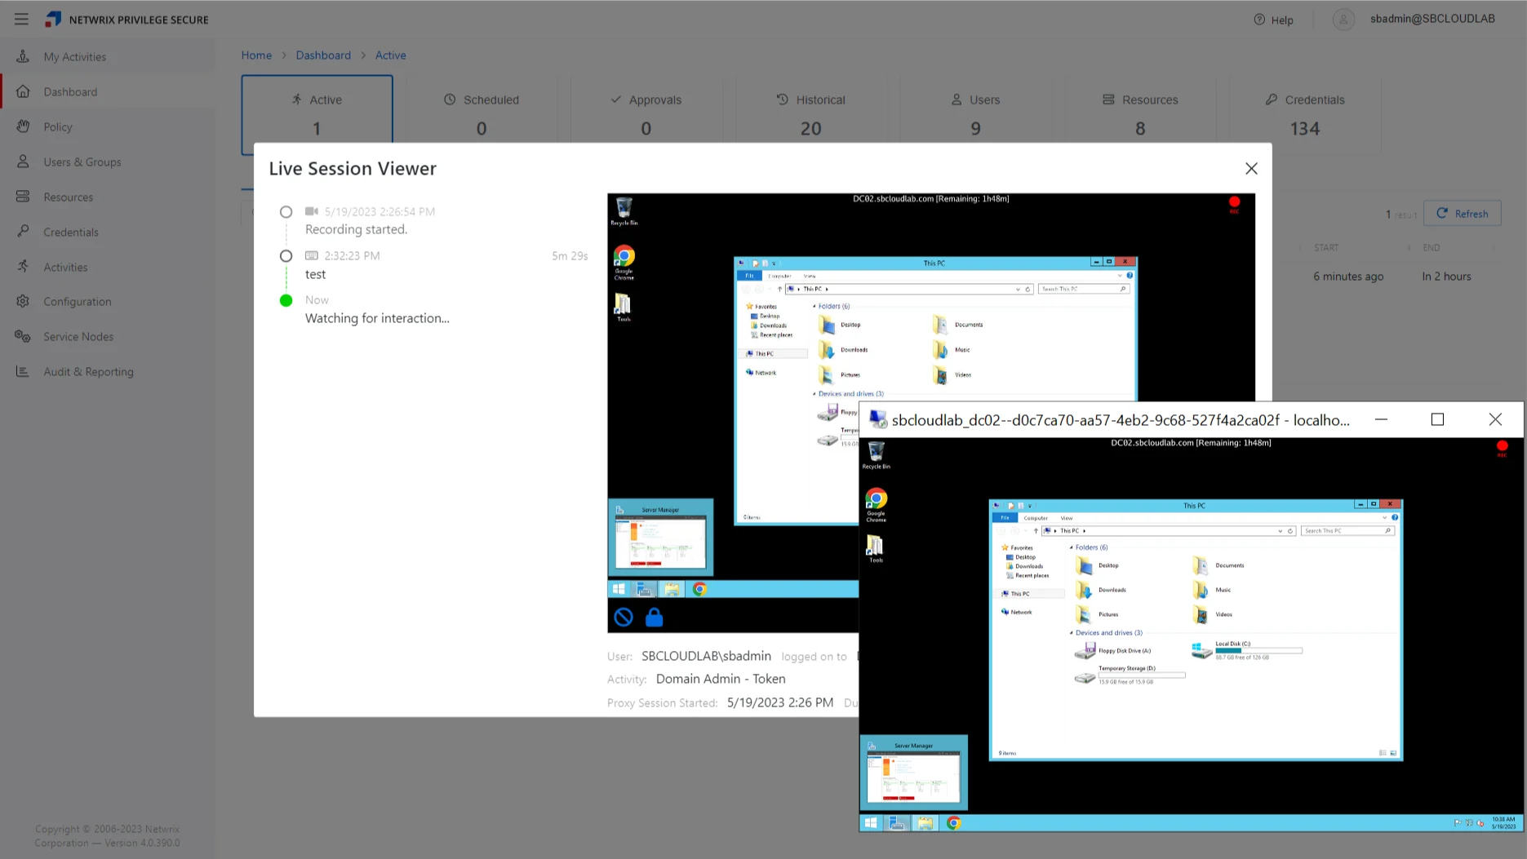Go to Dashboard in sidebar
The width and height of the screenshot is (1527, 859).
pos(70,91)
